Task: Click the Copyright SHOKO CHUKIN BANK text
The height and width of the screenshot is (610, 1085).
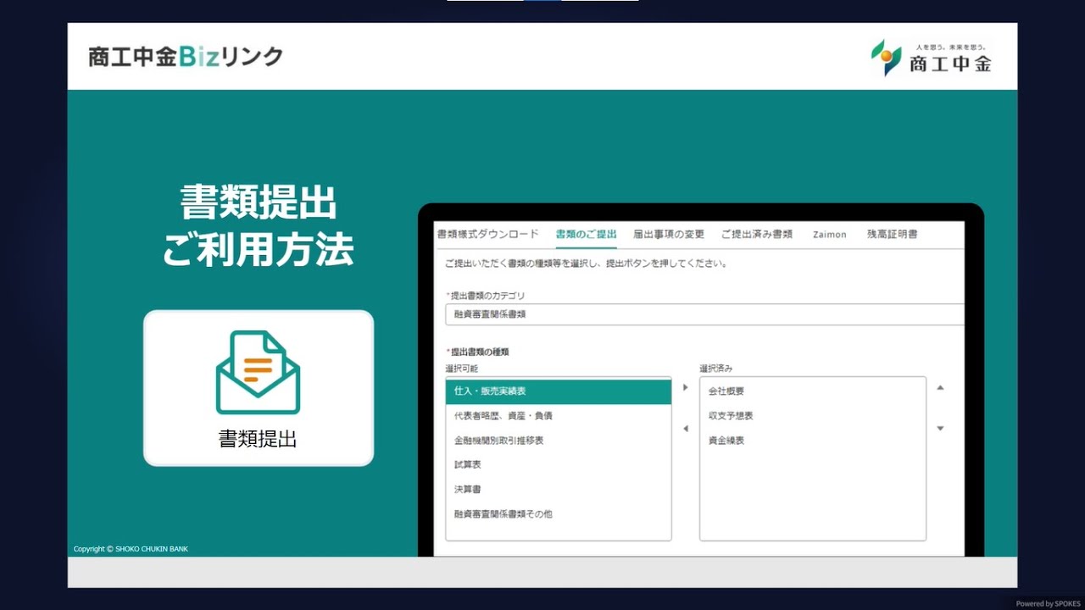Action: pos(131,549)
